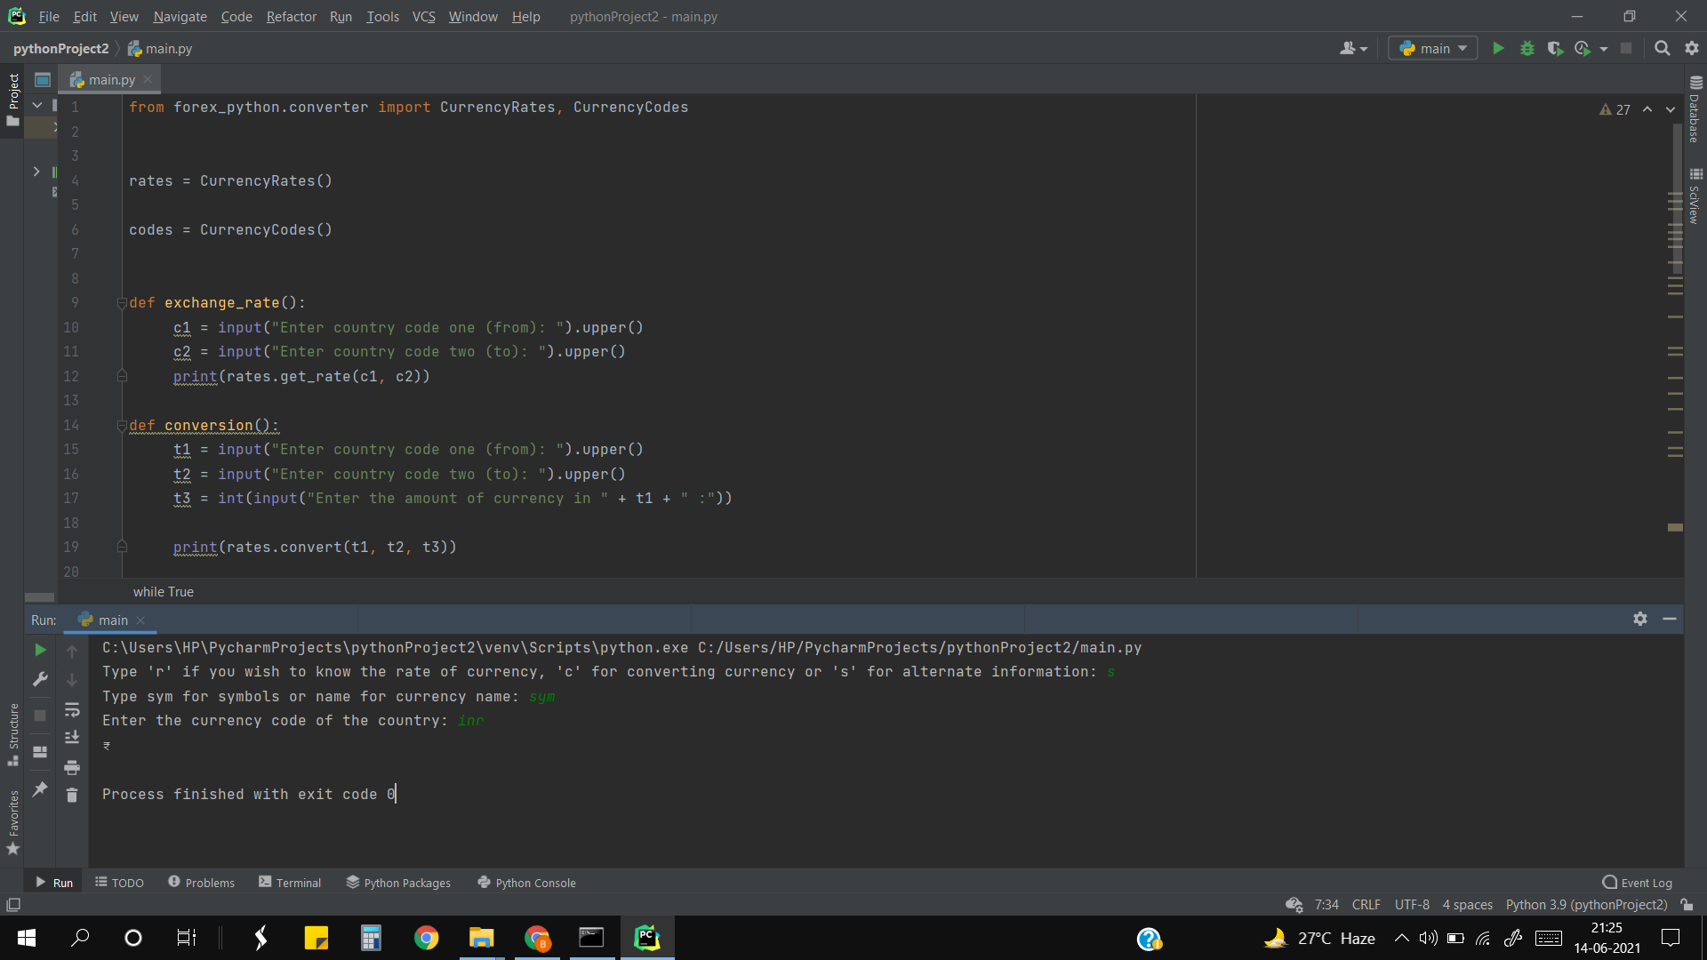
Task: Toggle soft-wrap in Run console
Action: click(x=72, y=709)
